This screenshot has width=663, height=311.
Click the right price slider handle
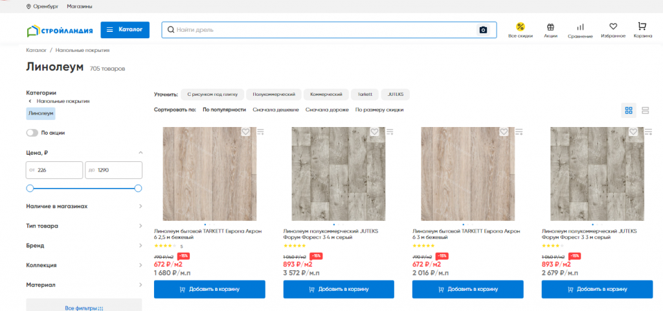coord(138,189)
